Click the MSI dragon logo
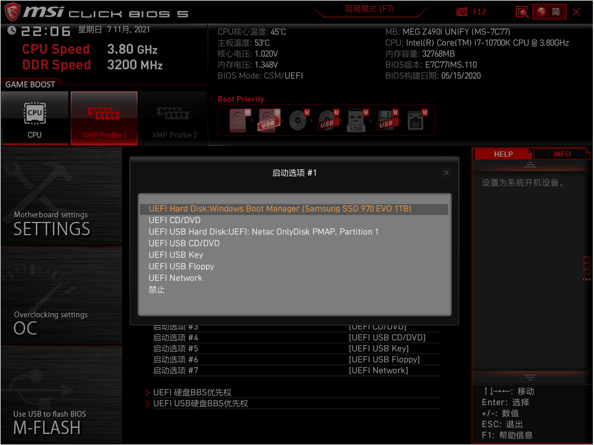Image resolution: width=594 pixels, height=445 pixels. coord(12,12)
